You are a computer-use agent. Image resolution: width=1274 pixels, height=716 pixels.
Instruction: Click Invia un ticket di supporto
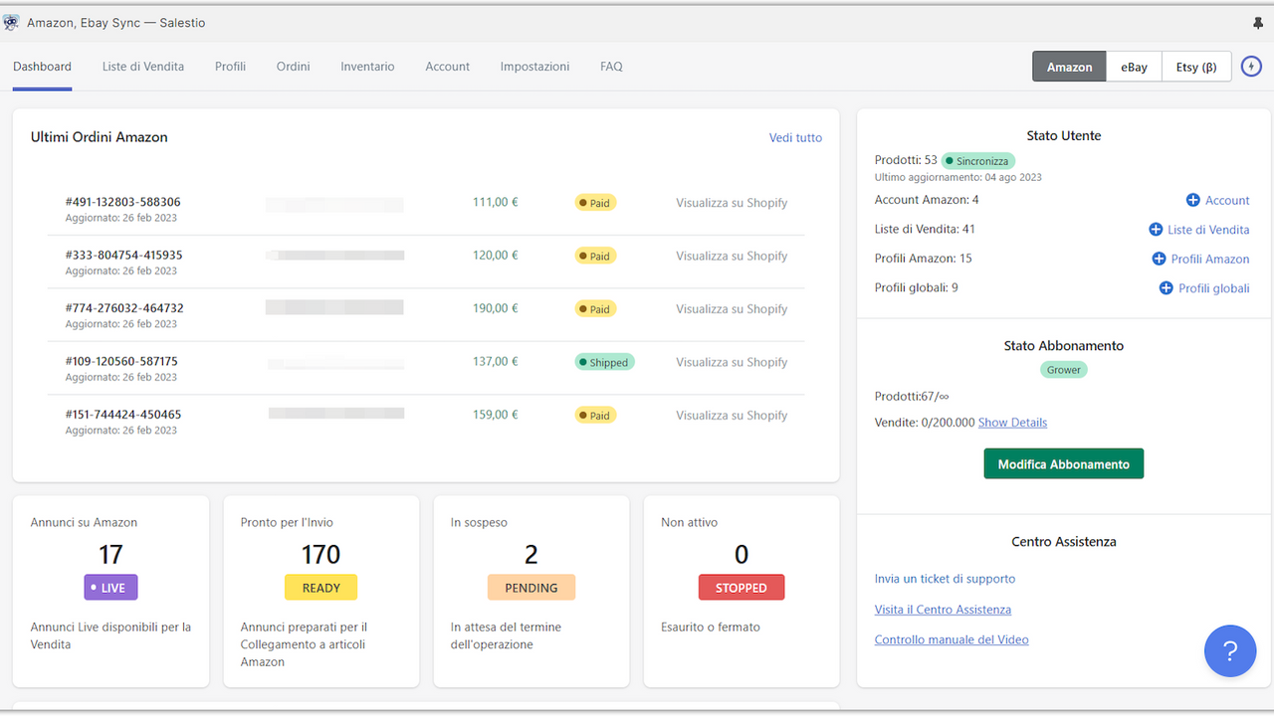tap(945, 579)
